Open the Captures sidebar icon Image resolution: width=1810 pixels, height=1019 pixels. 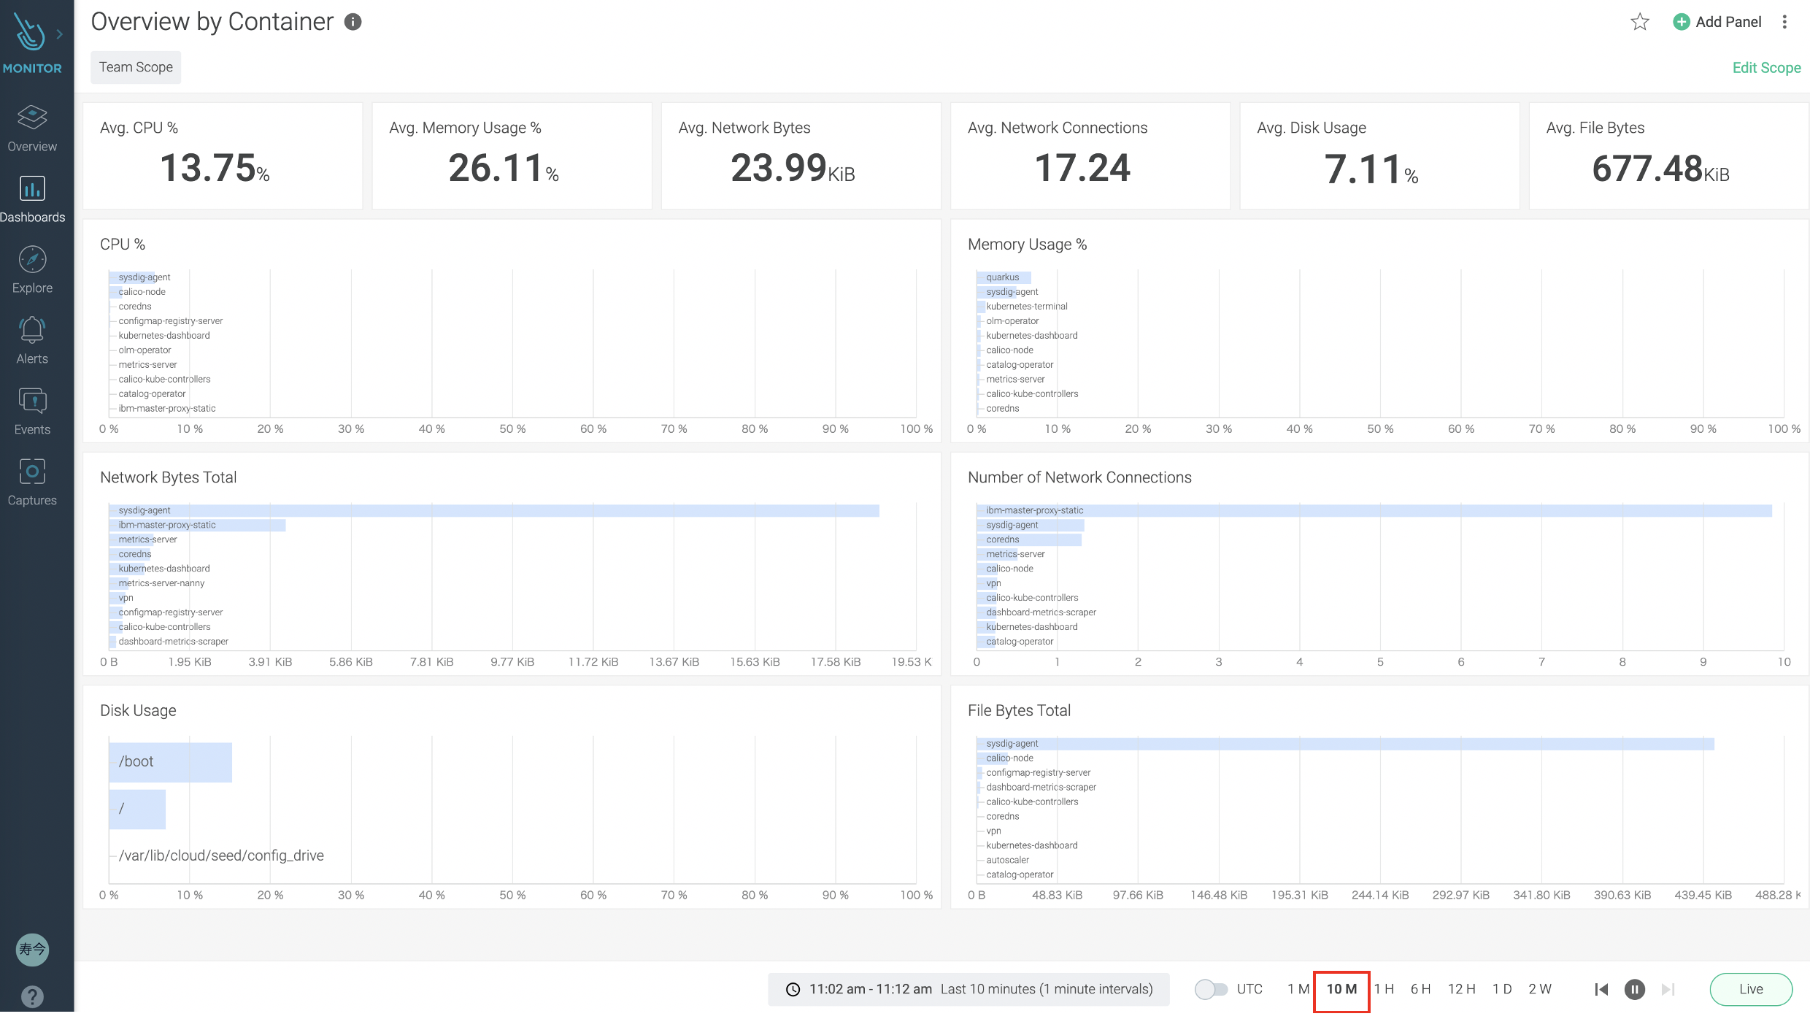coord(32,472)
